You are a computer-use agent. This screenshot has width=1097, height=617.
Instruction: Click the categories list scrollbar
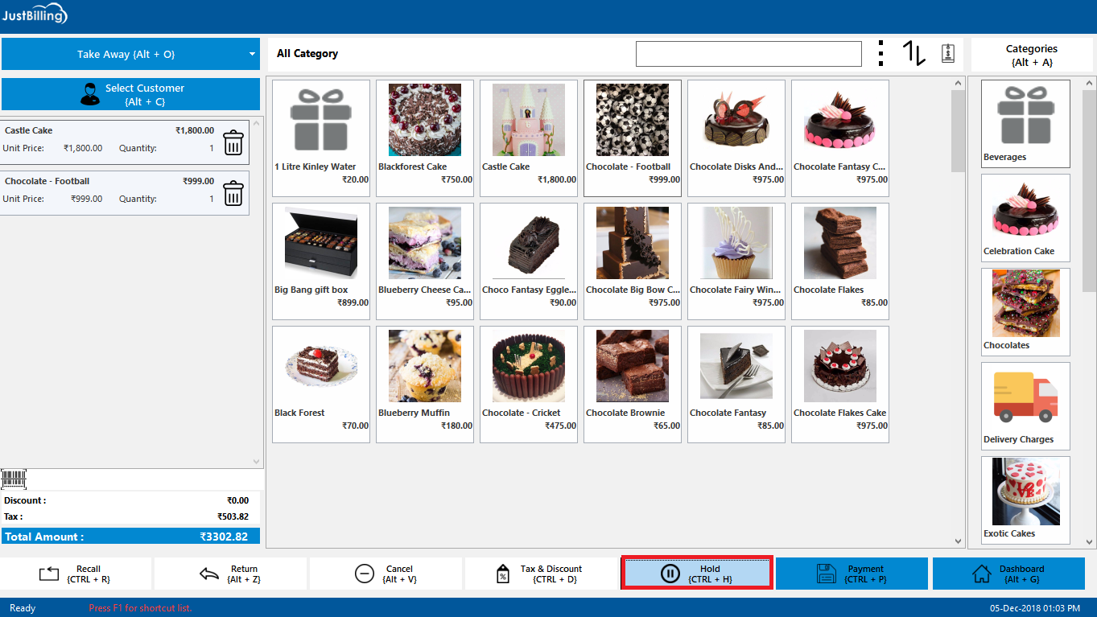coord(1090,189)
